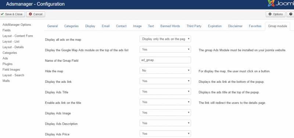
Task: Click the 'Name of the Gmap Field' label
Action: [x=61, y=61]
